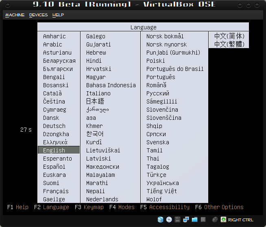Image resolution: width=266 pixels, height=227 pixels.
Task: Select Tiếng Việt language
Action: coord(161,191)
